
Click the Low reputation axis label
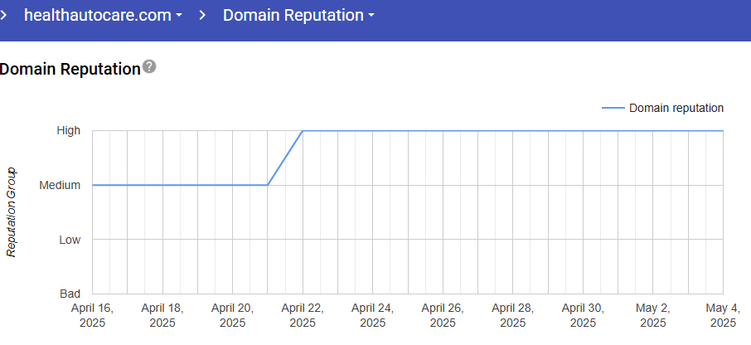(69, 240)
